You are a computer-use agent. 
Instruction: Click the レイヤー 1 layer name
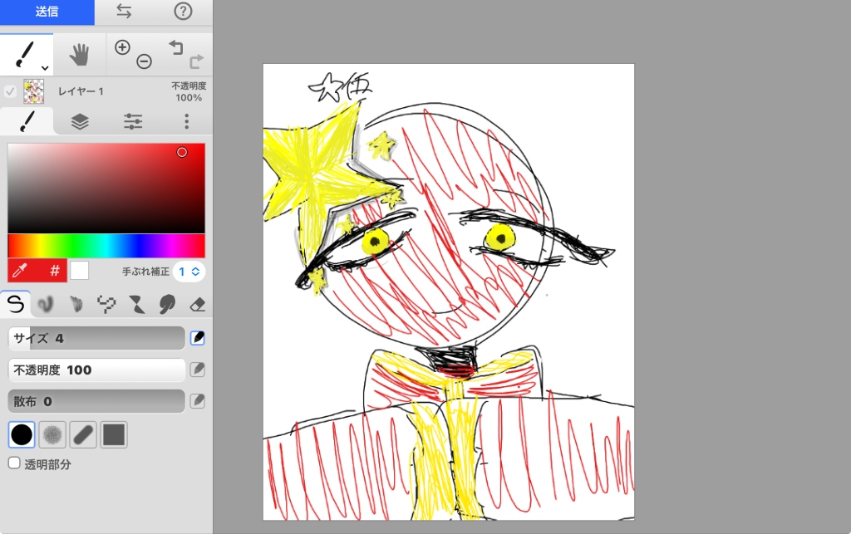click(x=81, y=91)
